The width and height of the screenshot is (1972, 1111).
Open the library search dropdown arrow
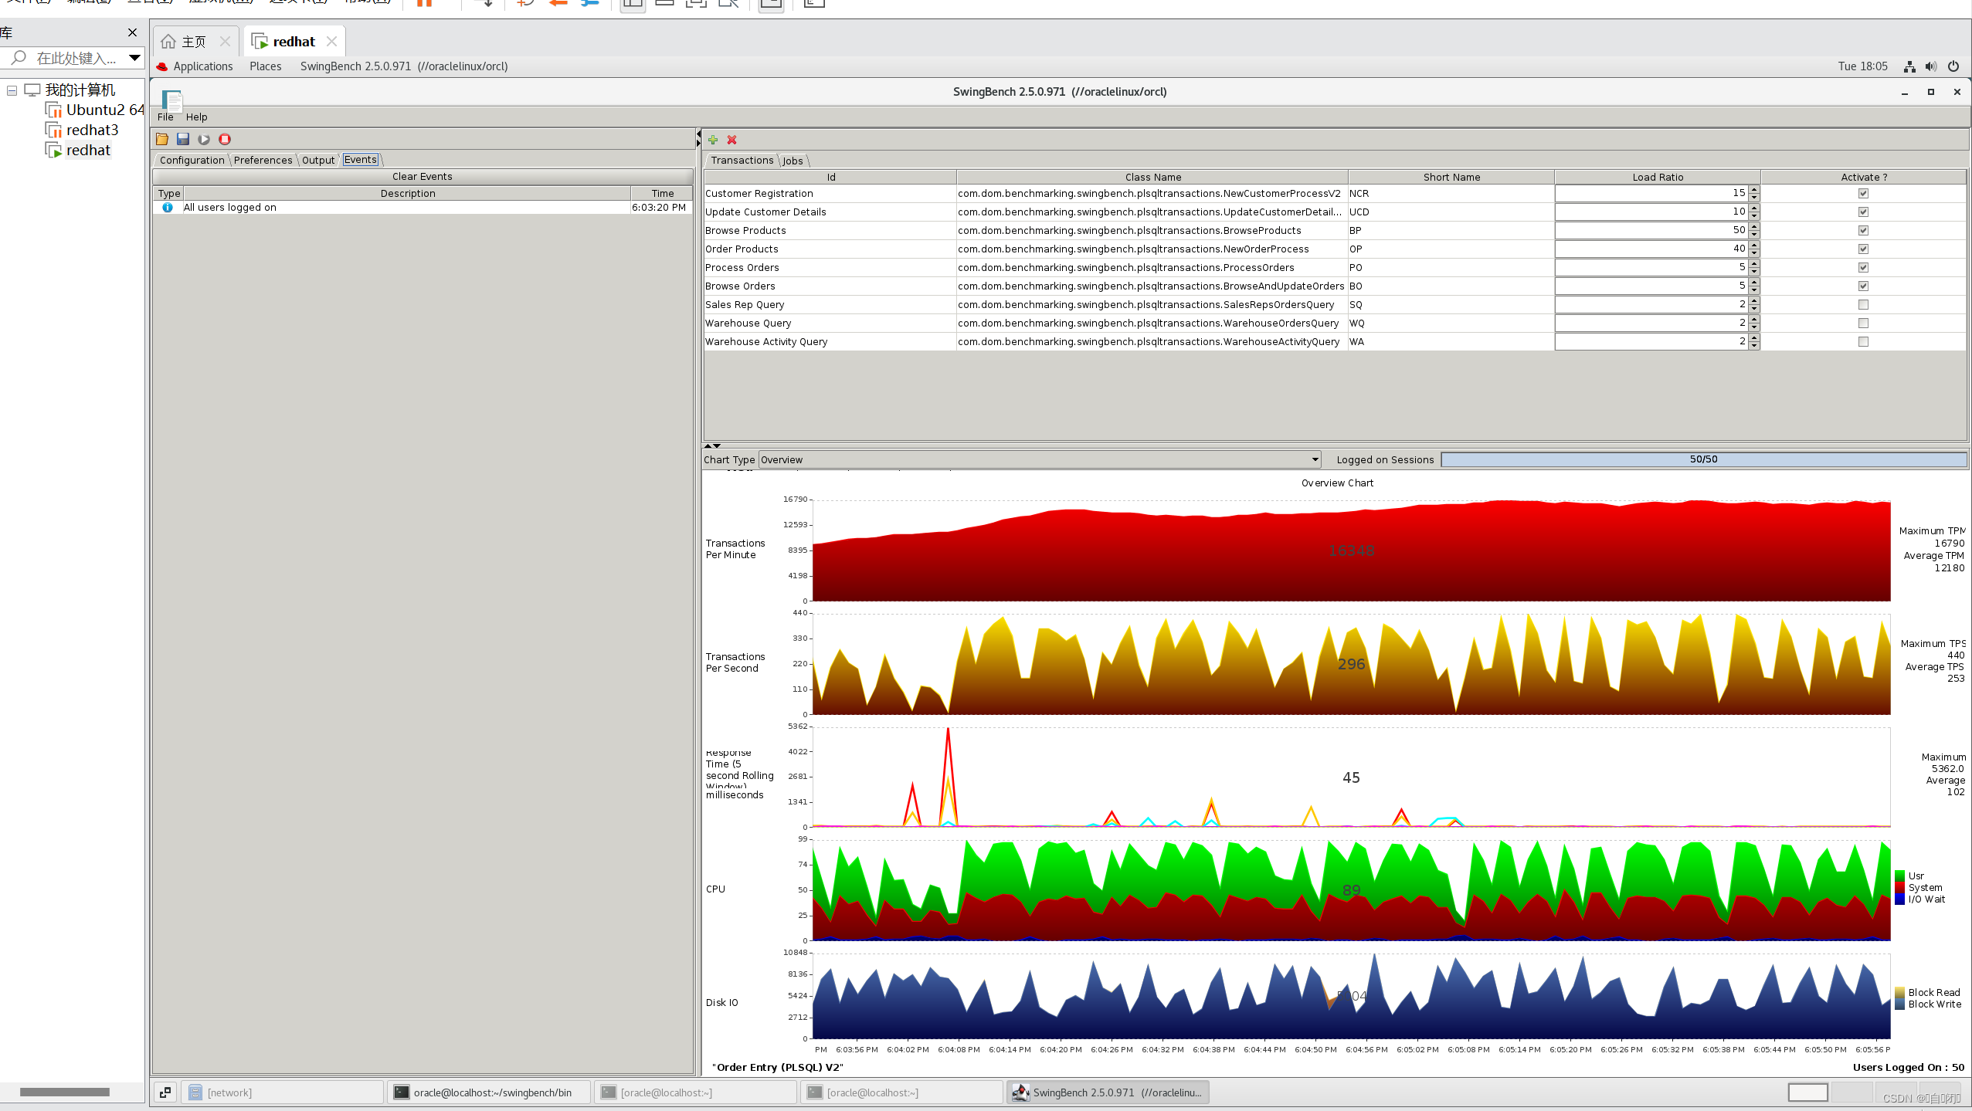[x=134, y=58]
